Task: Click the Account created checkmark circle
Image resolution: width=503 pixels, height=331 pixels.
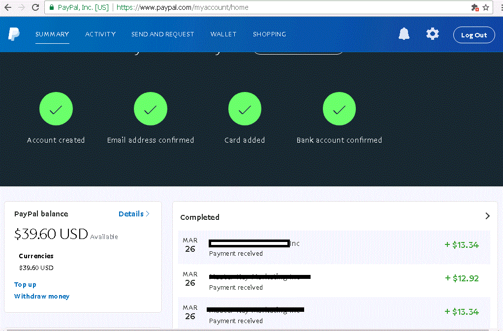Action: [x=56, y=109]
